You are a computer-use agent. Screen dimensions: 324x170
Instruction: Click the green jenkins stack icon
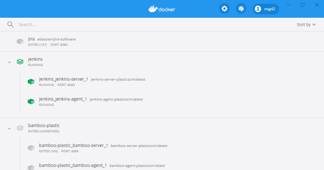pyautogui.click(x=20, y=62)
